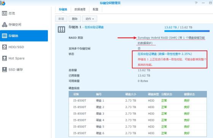
Task: Click the 13.62 TB usage progress bar
Action: (x=187, y=31)
